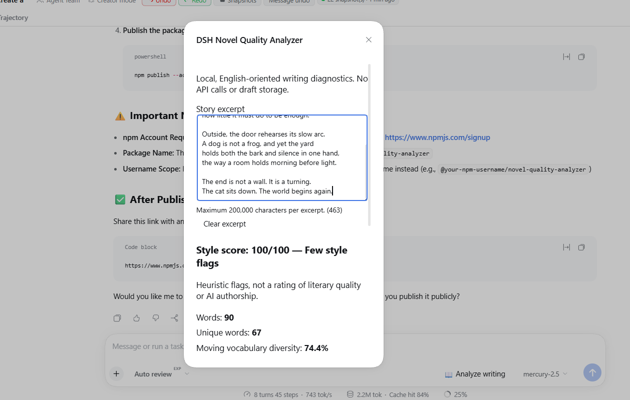Click the plus attachment button in the composer
This screenshot has width=630, height=400.
point(116,373)
